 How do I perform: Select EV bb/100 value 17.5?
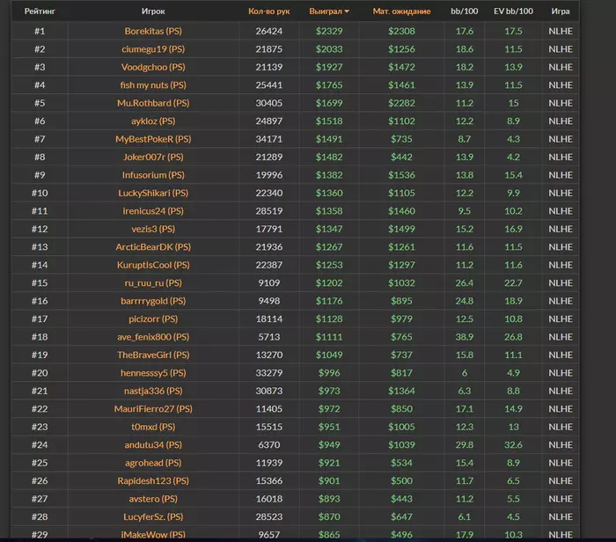[513, 31]
